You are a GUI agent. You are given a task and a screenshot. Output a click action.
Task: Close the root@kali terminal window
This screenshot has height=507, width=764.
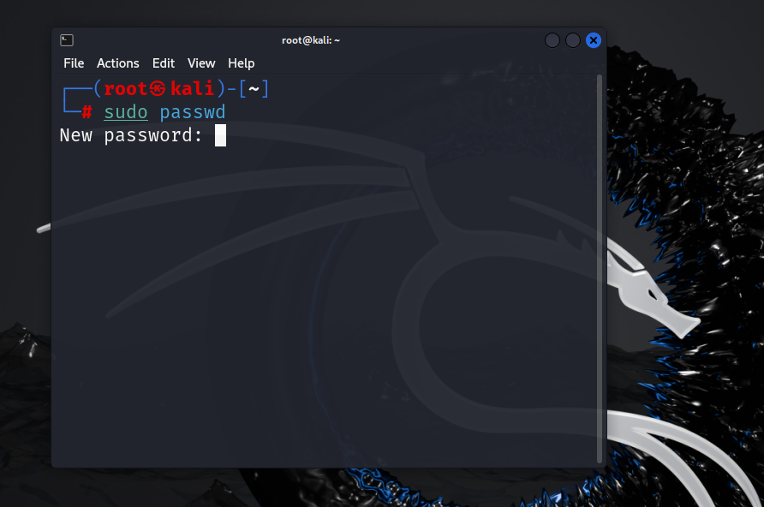(593, 40)
